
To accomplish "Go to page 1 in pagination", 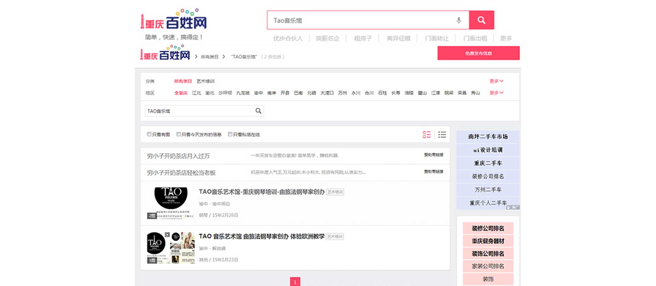I will [x=295, y=282].
